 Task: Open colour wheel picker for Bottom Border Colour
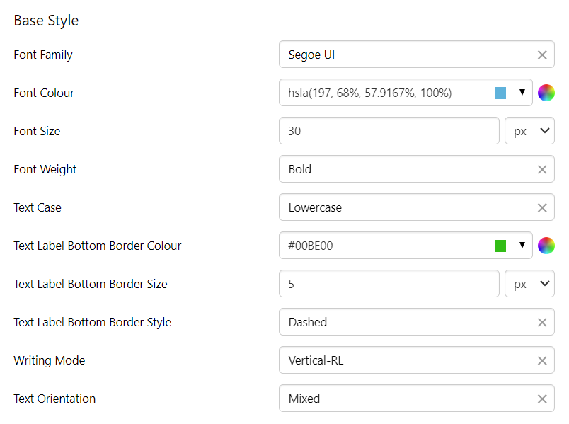(x=546, y=246)
